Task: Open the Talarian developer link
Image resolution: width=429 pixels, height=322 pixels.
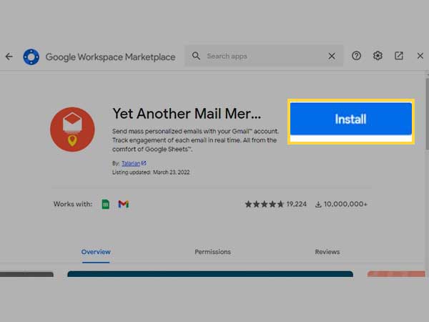Action: tap(131, 163)
